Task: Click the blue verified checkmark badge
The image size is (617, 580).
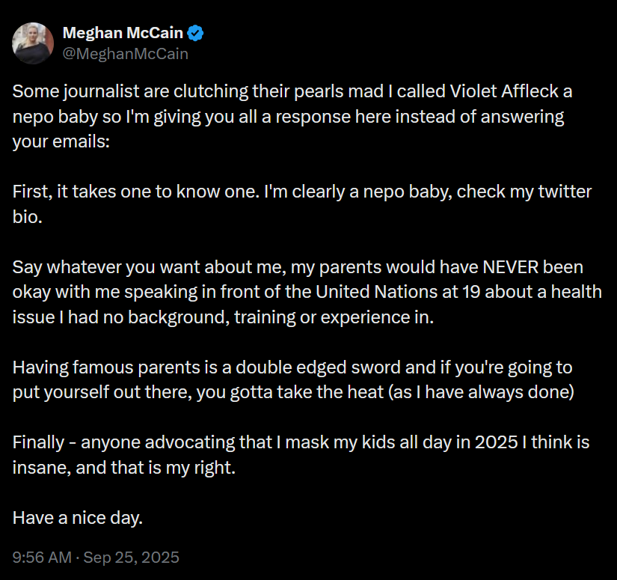Action: point(195,33)
